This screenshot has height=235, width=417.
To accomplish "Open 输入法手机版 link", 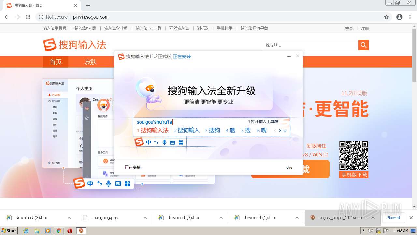I will point(55,28).
